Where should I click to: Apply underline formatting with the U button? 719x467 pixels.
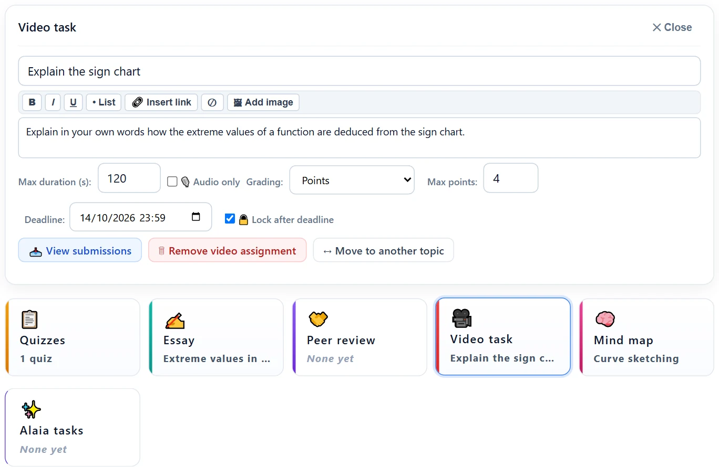click(73, 102)
